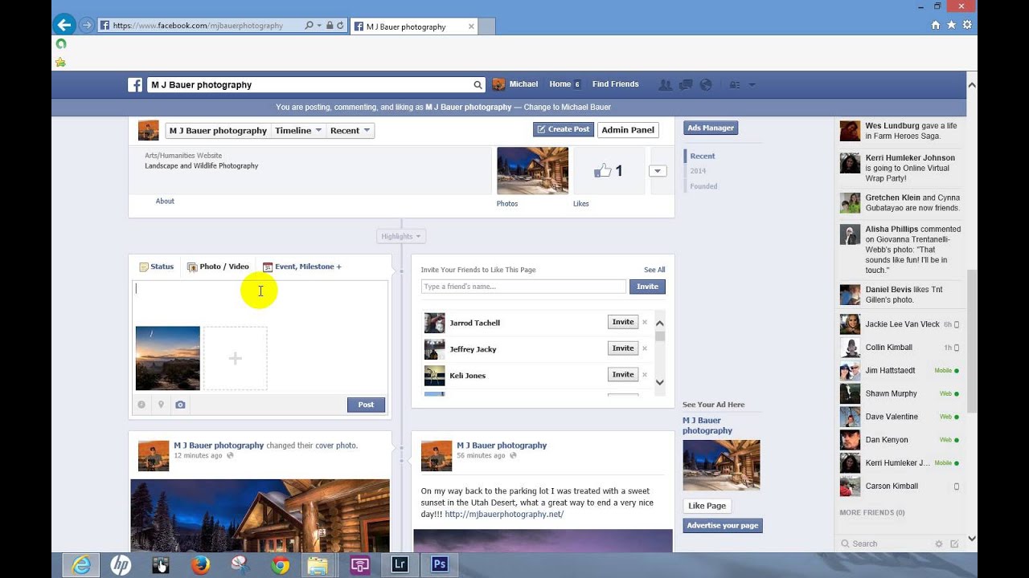
Task: Close the M J Bauer photography browser tab
Action: coord(471,26)
